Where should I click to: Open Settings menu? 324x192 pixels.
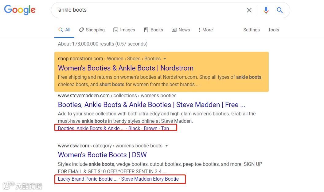252,30
